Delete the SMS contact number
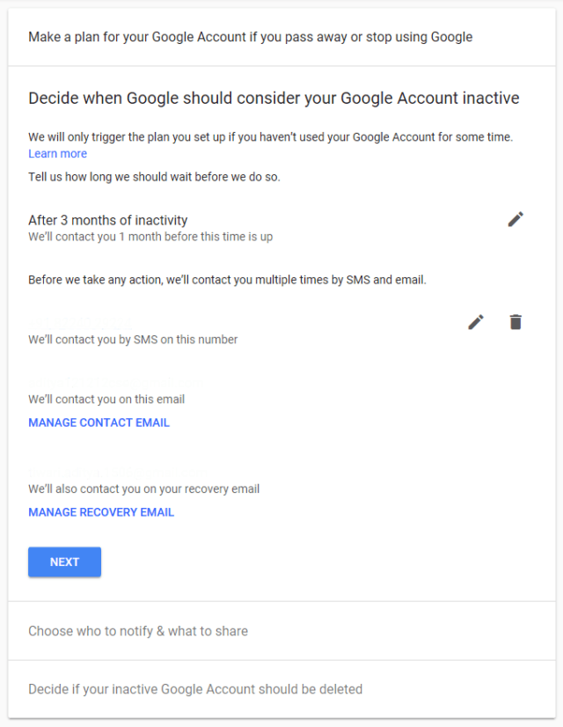Image resolution: width=563 pixels, height=727 pixels. [x=515, y=322]
